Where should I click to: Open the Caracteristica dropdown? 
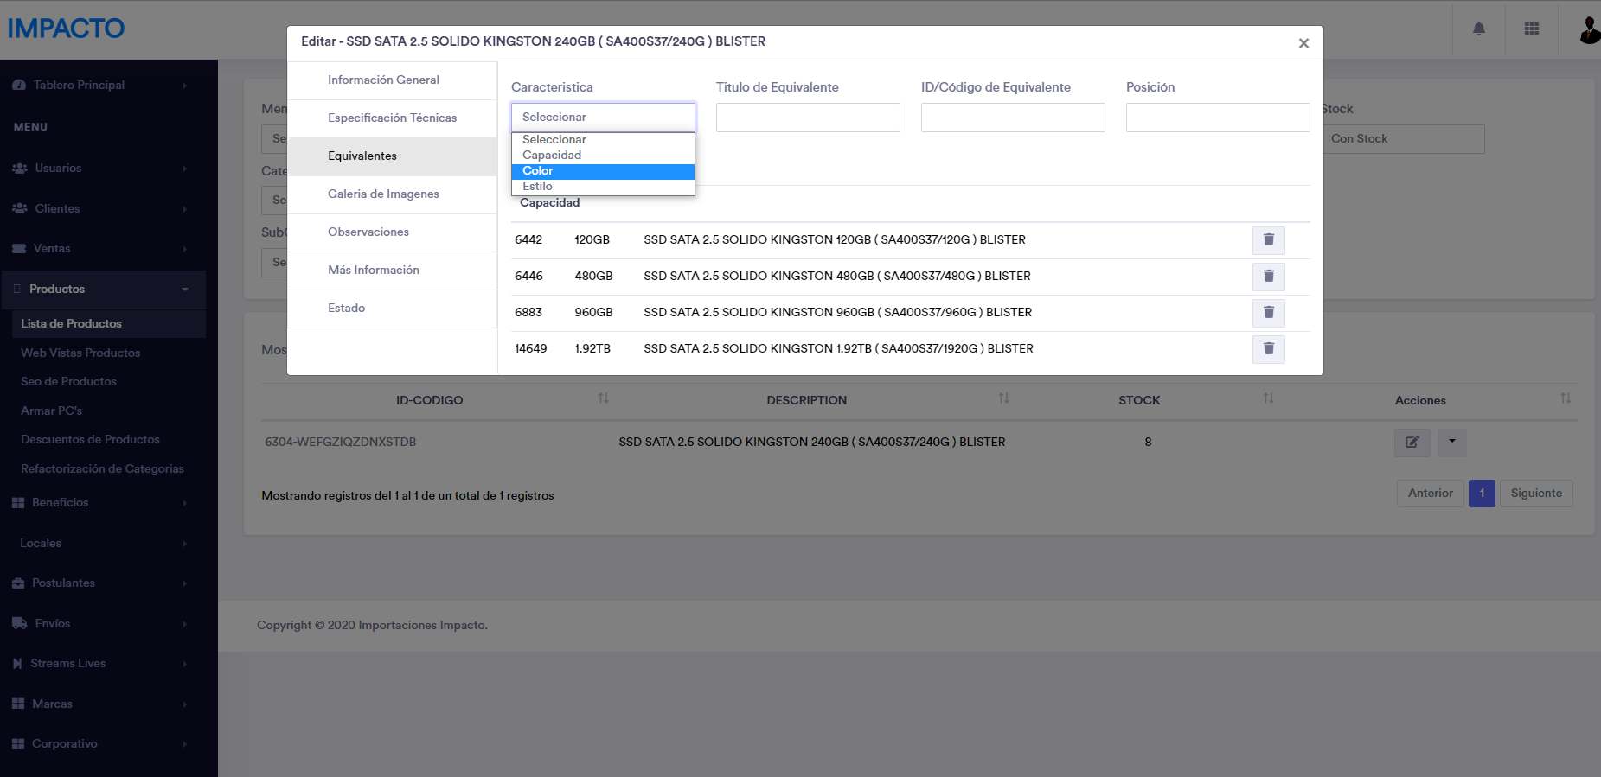tap(603, 118)
